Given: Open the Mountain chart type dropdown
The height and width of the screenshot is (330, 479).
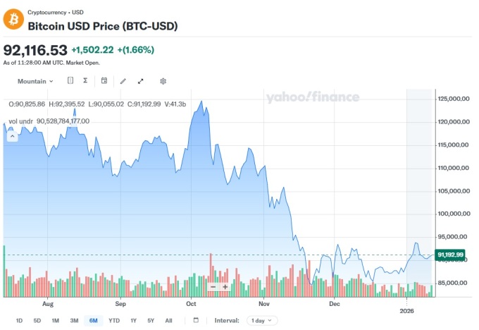Looking at the screenshot, I should click(x=35, y=81).
